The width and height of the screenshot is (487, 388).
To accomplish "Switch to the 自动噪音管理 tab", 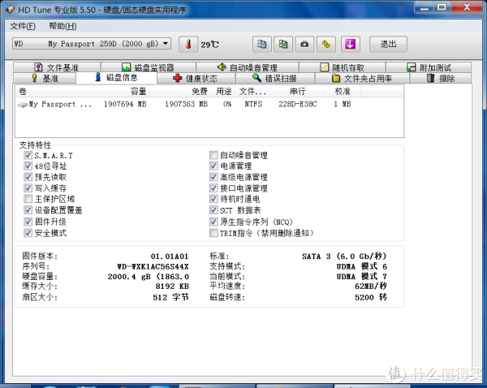I will pyautogui.click(x=248, y=67).
